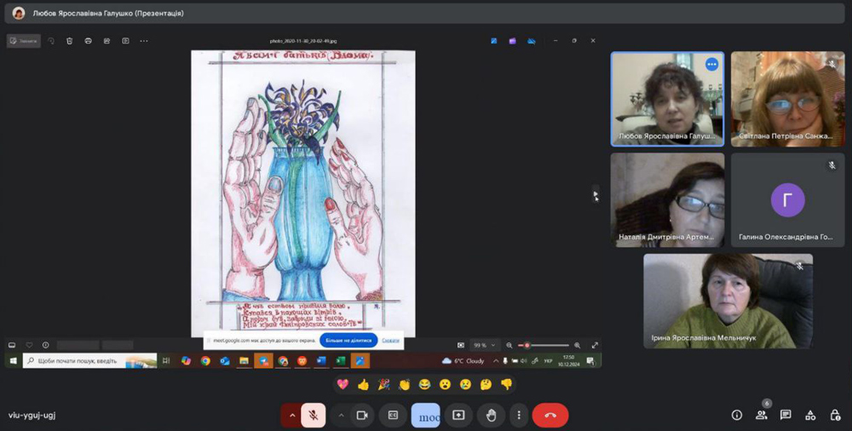
Task: Open the chat panel
Action: (786, 415)
